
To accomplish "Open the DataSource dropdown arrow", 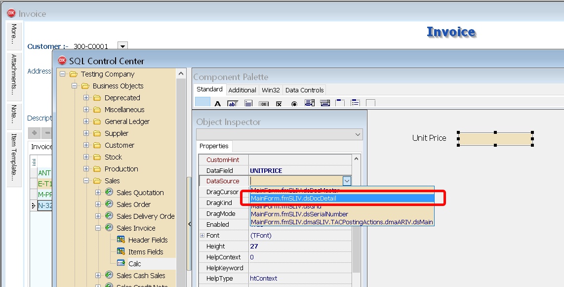I will (x=347, y=181).
